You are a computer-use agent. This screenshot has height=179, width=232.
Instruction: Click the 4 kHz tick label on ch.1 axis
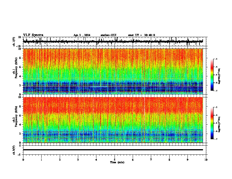click(x=20, y=76)
